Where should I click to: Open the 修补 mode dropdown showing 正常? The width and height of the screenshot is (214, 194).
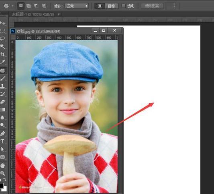pos(77,6)
